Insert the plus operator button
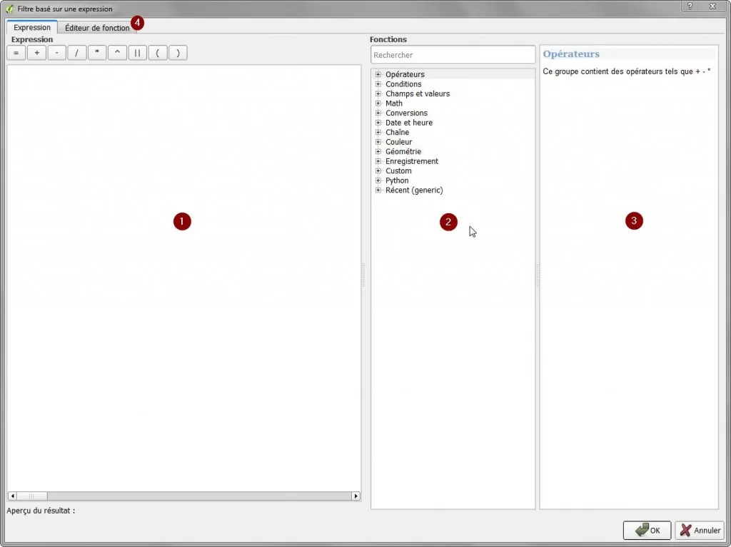Screen dimensions: 731x547 pos(36,53)
